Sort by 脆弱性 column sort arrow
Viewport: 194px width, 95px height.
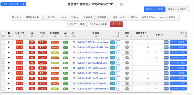(x=114, y=36)
